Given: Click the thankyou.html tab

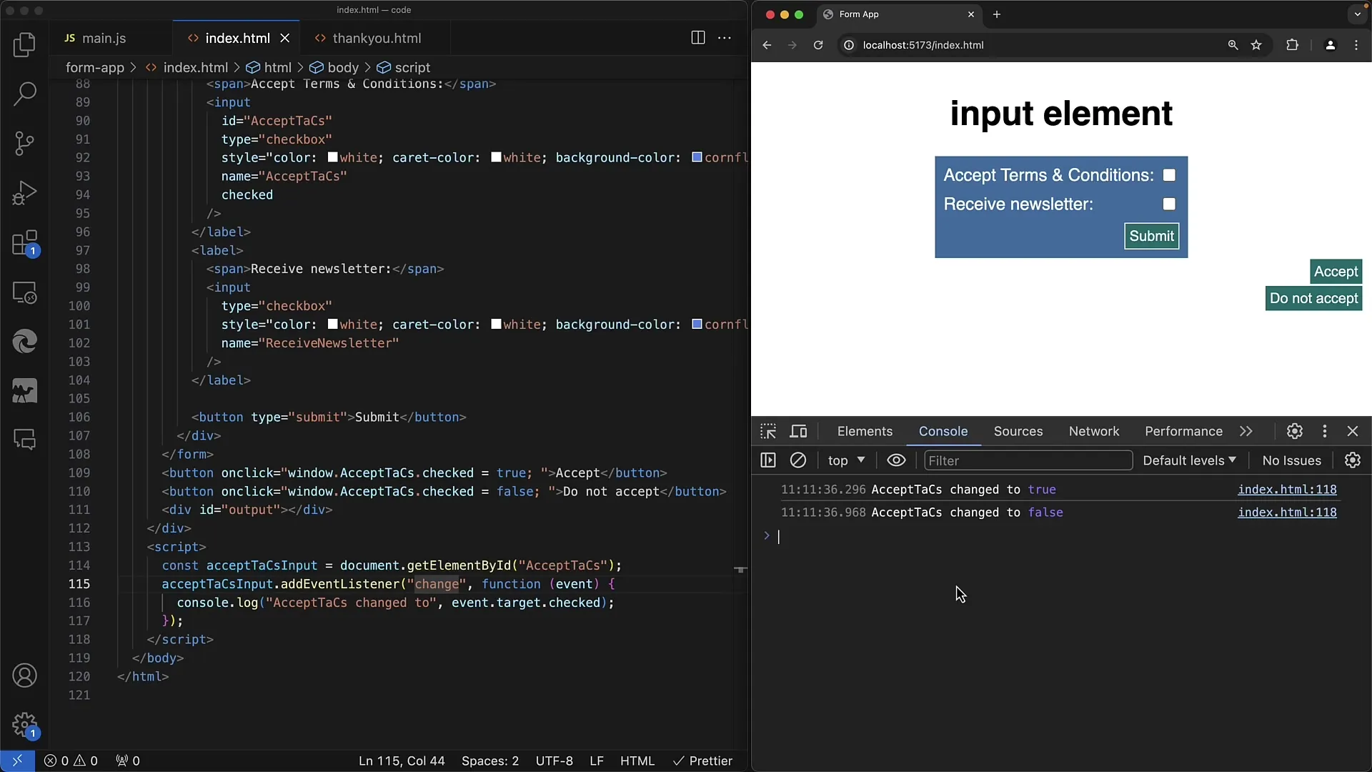Looking at the screenshot, I should tap(376, 38).
